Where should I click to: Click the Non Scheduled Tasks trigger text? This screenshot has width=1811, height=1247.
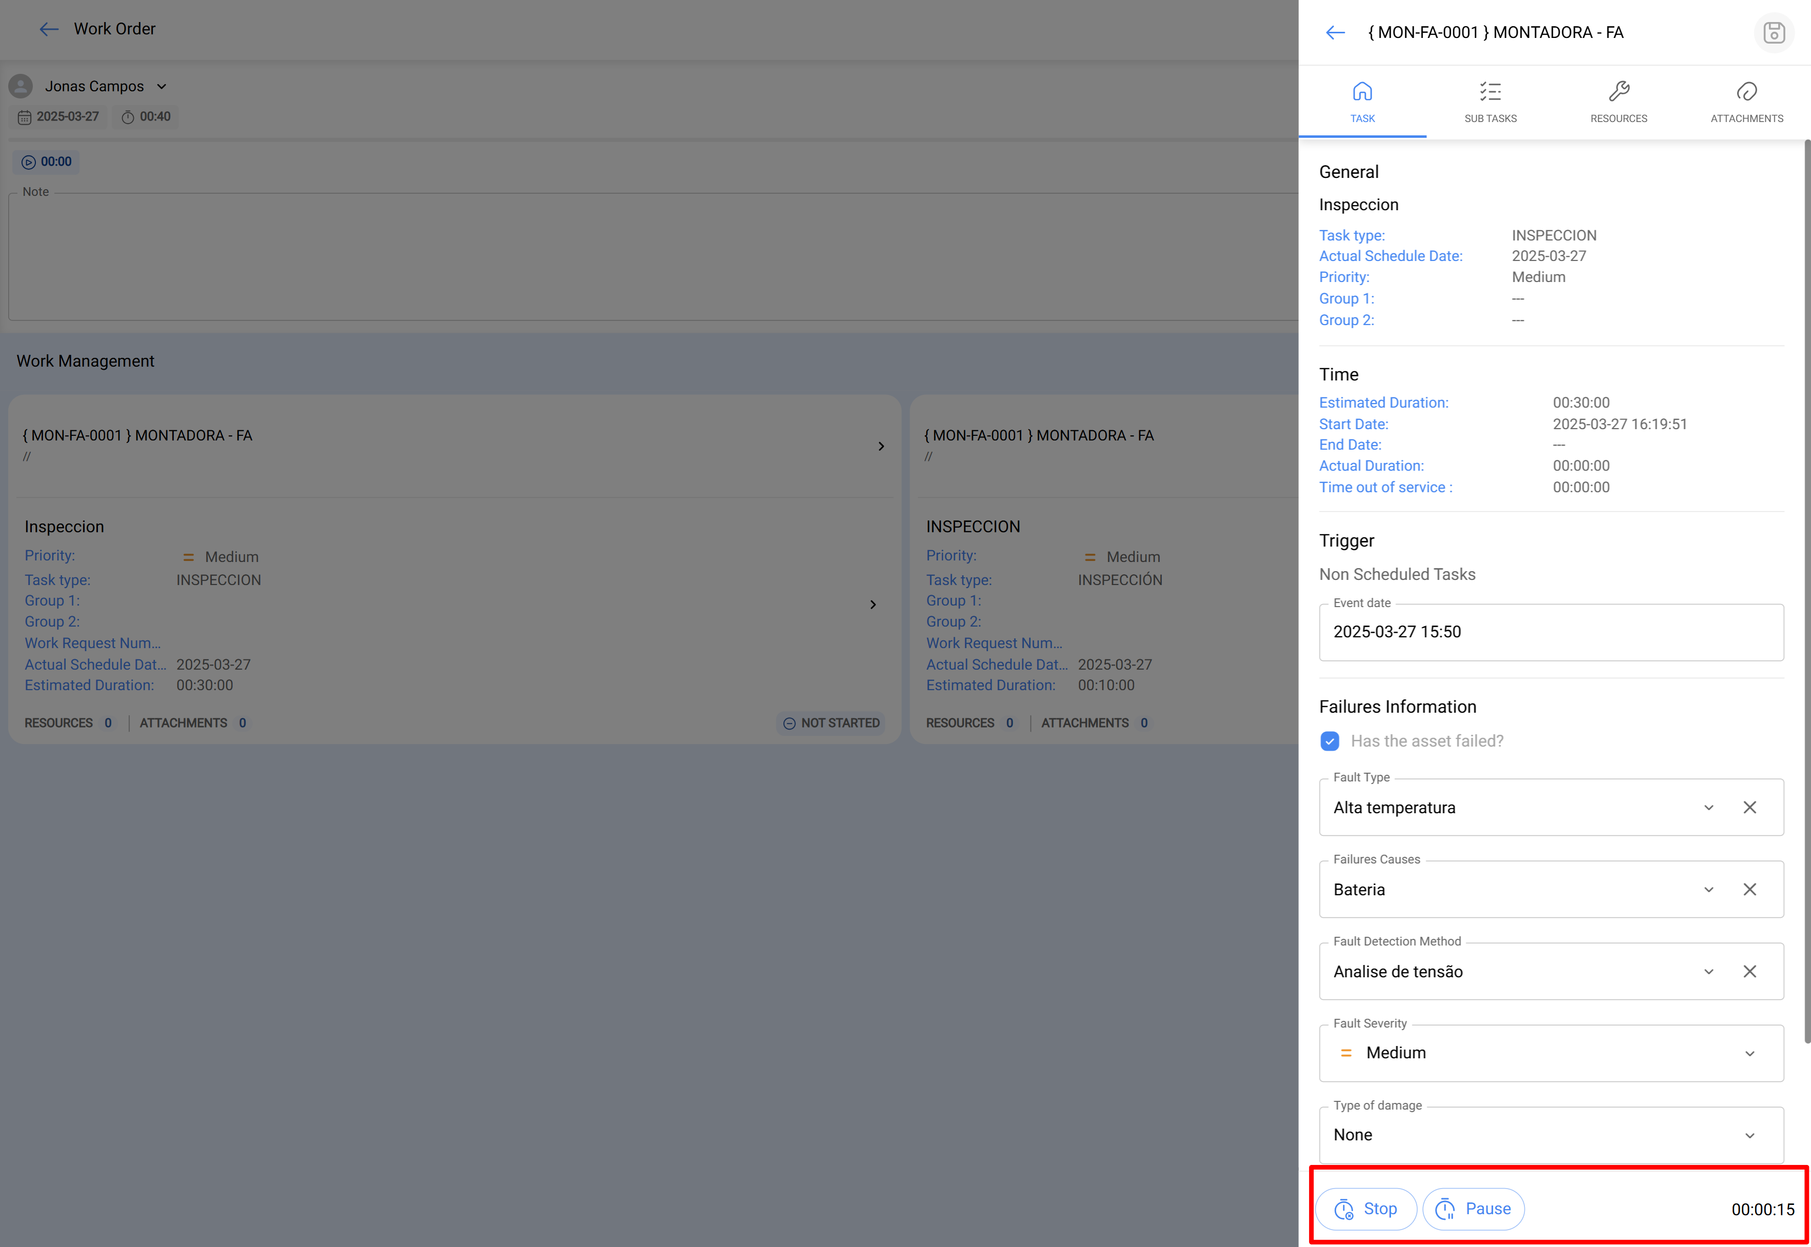(x=1397, y=575)
